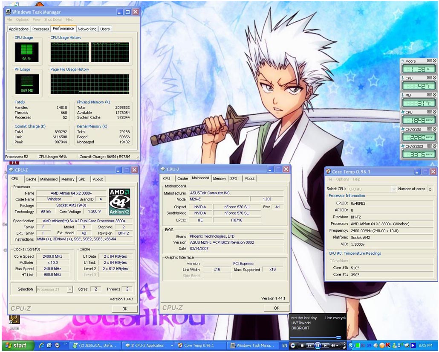Close the CHASSIS fan widget
This screenshot has width=439, height=352.
(x=434, y=129)
